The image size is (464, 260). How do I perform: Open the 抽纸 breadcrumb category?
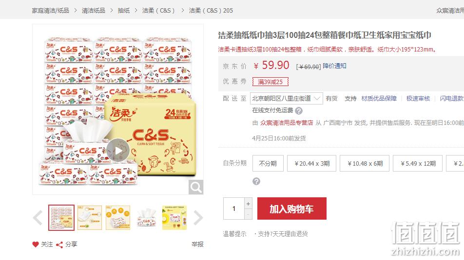coord(124,11)
